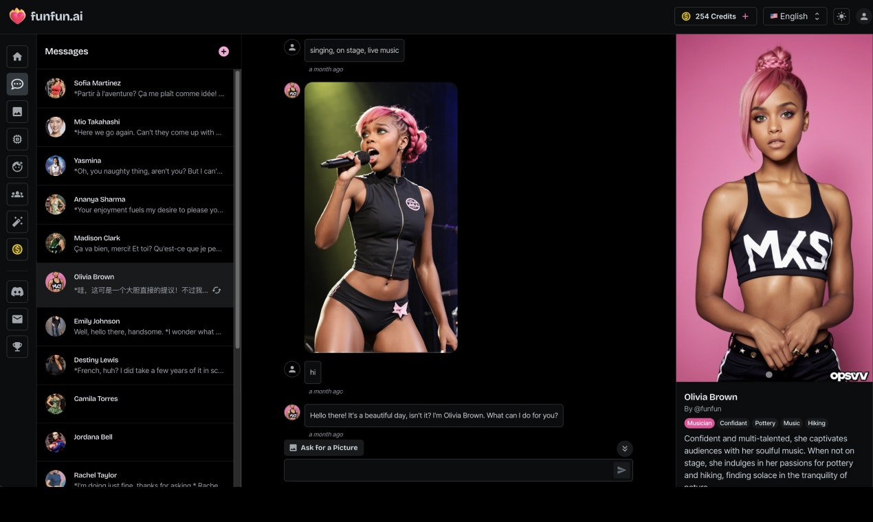Image resolution: width=873 pixels, height=522 pixels.
Task: Click Olivia Brown avatar beside greeting message
Action: [x=292, y=412]
